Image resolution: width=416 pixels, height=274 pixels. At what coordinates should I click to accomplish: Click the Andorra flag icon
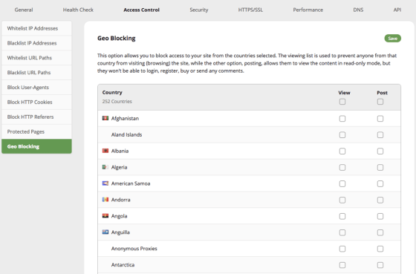coord(105,200)
